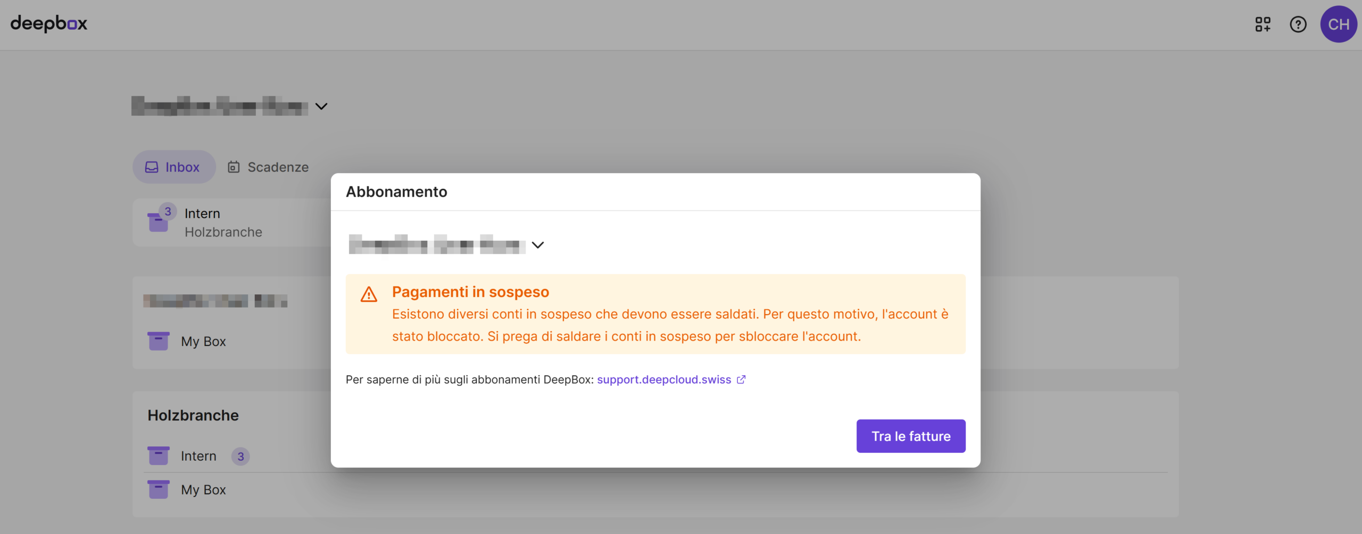
Task: Click the box icon next to Intern in Holzbranche section
Action: [159, 456]
